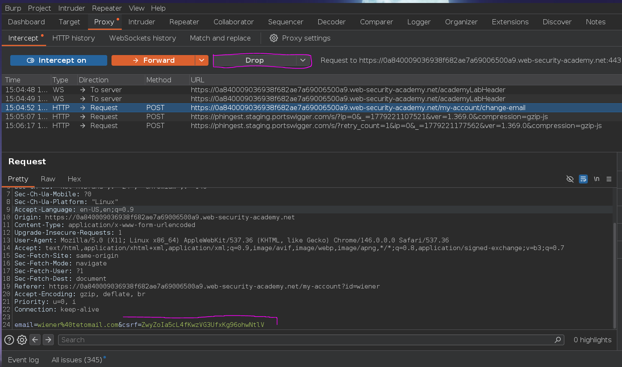Open the Extensions tab

tap(510, 22)
